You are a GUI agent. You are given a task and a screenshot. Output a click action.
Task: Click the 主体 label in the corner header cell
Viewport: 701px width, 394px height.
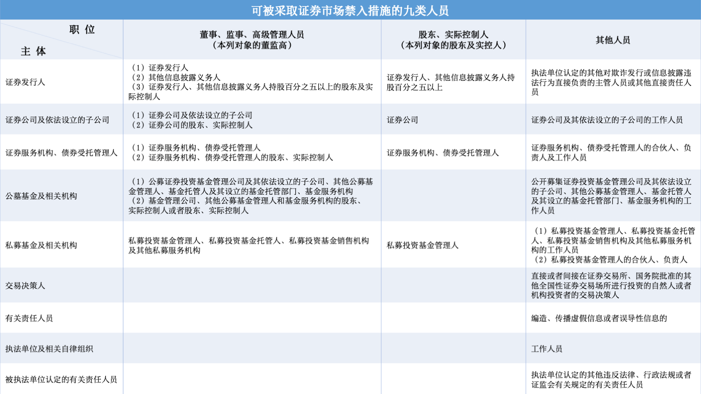point(33,51)
